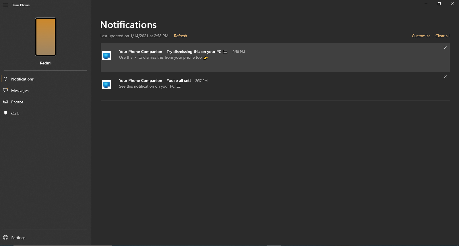459x246 pixels.
Task: Click the Settings gear icon
Action: (x=5, y=237)
